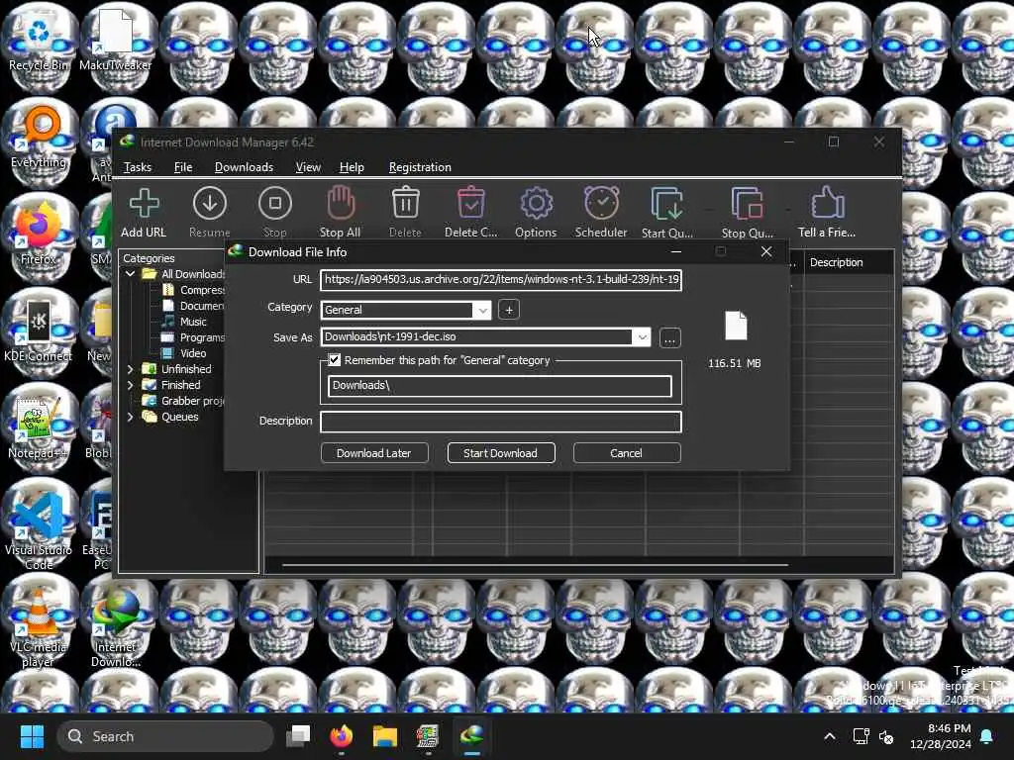Click the Downloads\ remembered path field
The width and height of the screenshot is (1014, 760).
coord(500,386)
